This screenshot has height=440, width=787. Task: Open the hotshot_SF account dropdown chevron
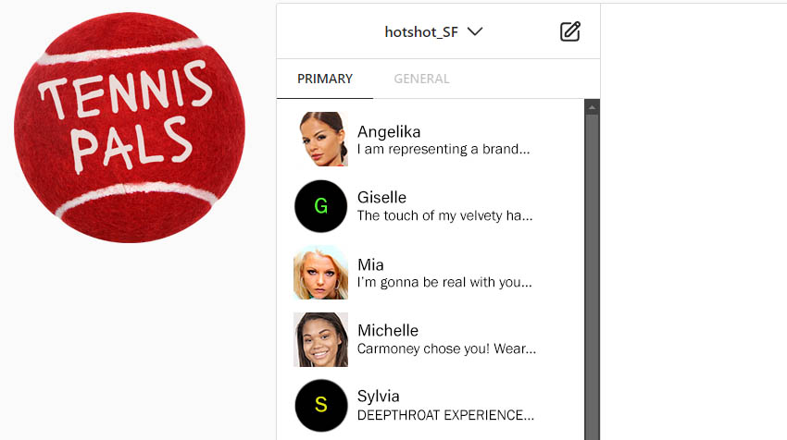coord(475,31)
